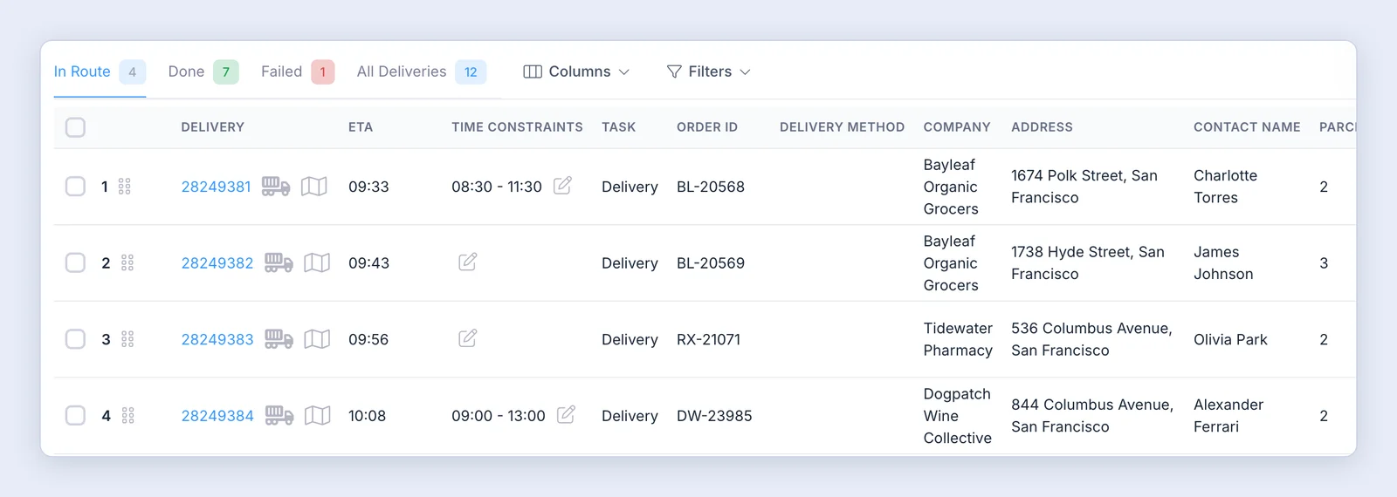Click the truck icon for delivery 28249384
1397x497 pixels.
(x=279, y=415)
